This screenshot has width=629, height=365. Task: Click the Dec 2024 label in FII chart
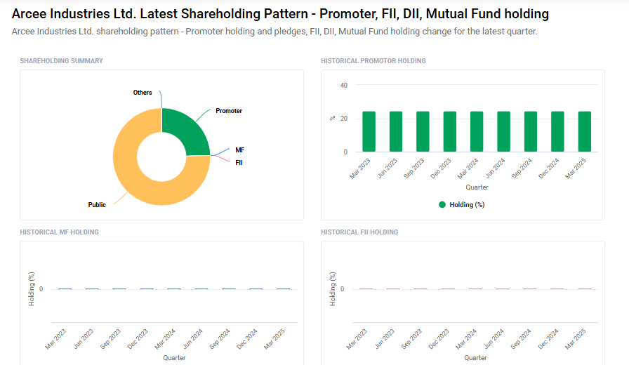pos(548,339)
